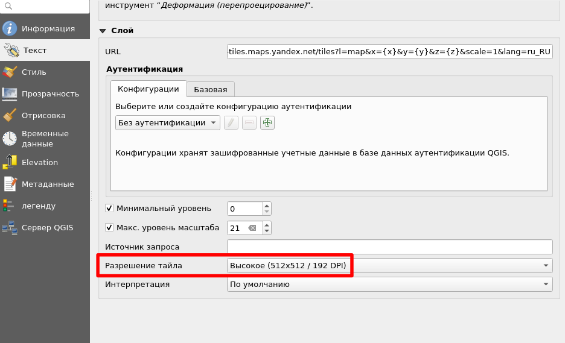
Task: Click the URL input field
Action: (x=389, y=51)
